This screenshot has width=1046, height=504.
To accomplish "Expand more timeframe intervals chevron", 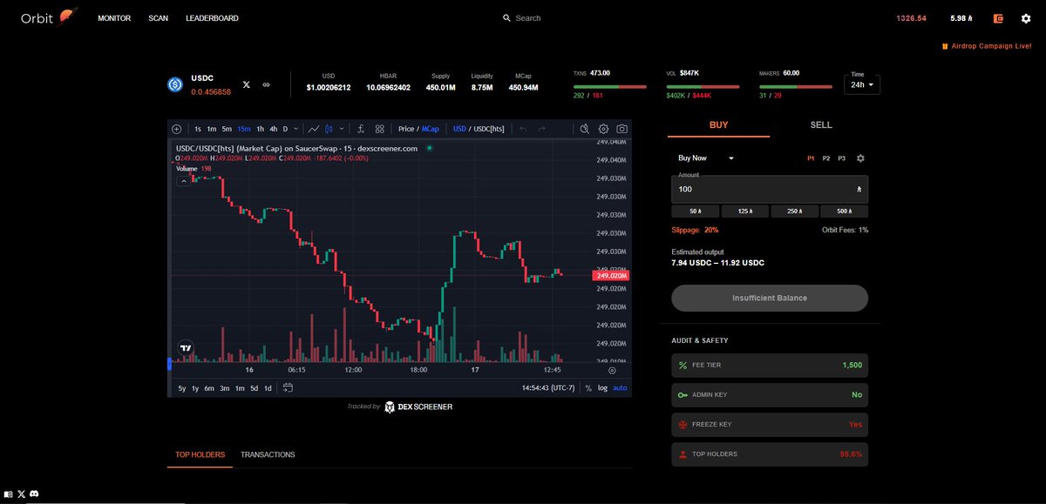I will tap(296, 129).
